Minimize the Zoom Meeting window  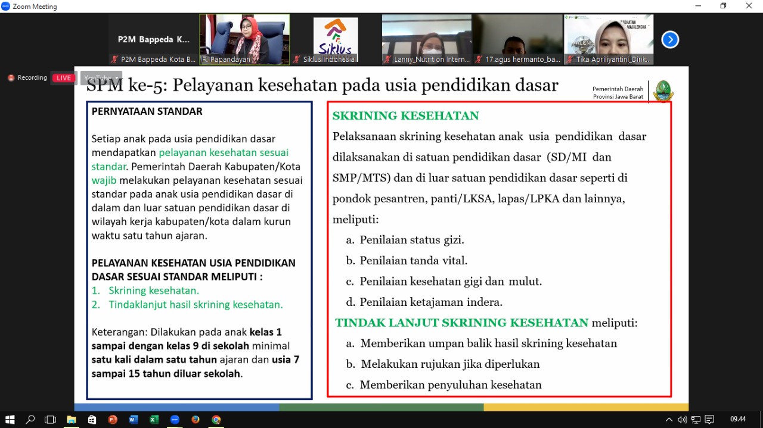click(698, 6)
